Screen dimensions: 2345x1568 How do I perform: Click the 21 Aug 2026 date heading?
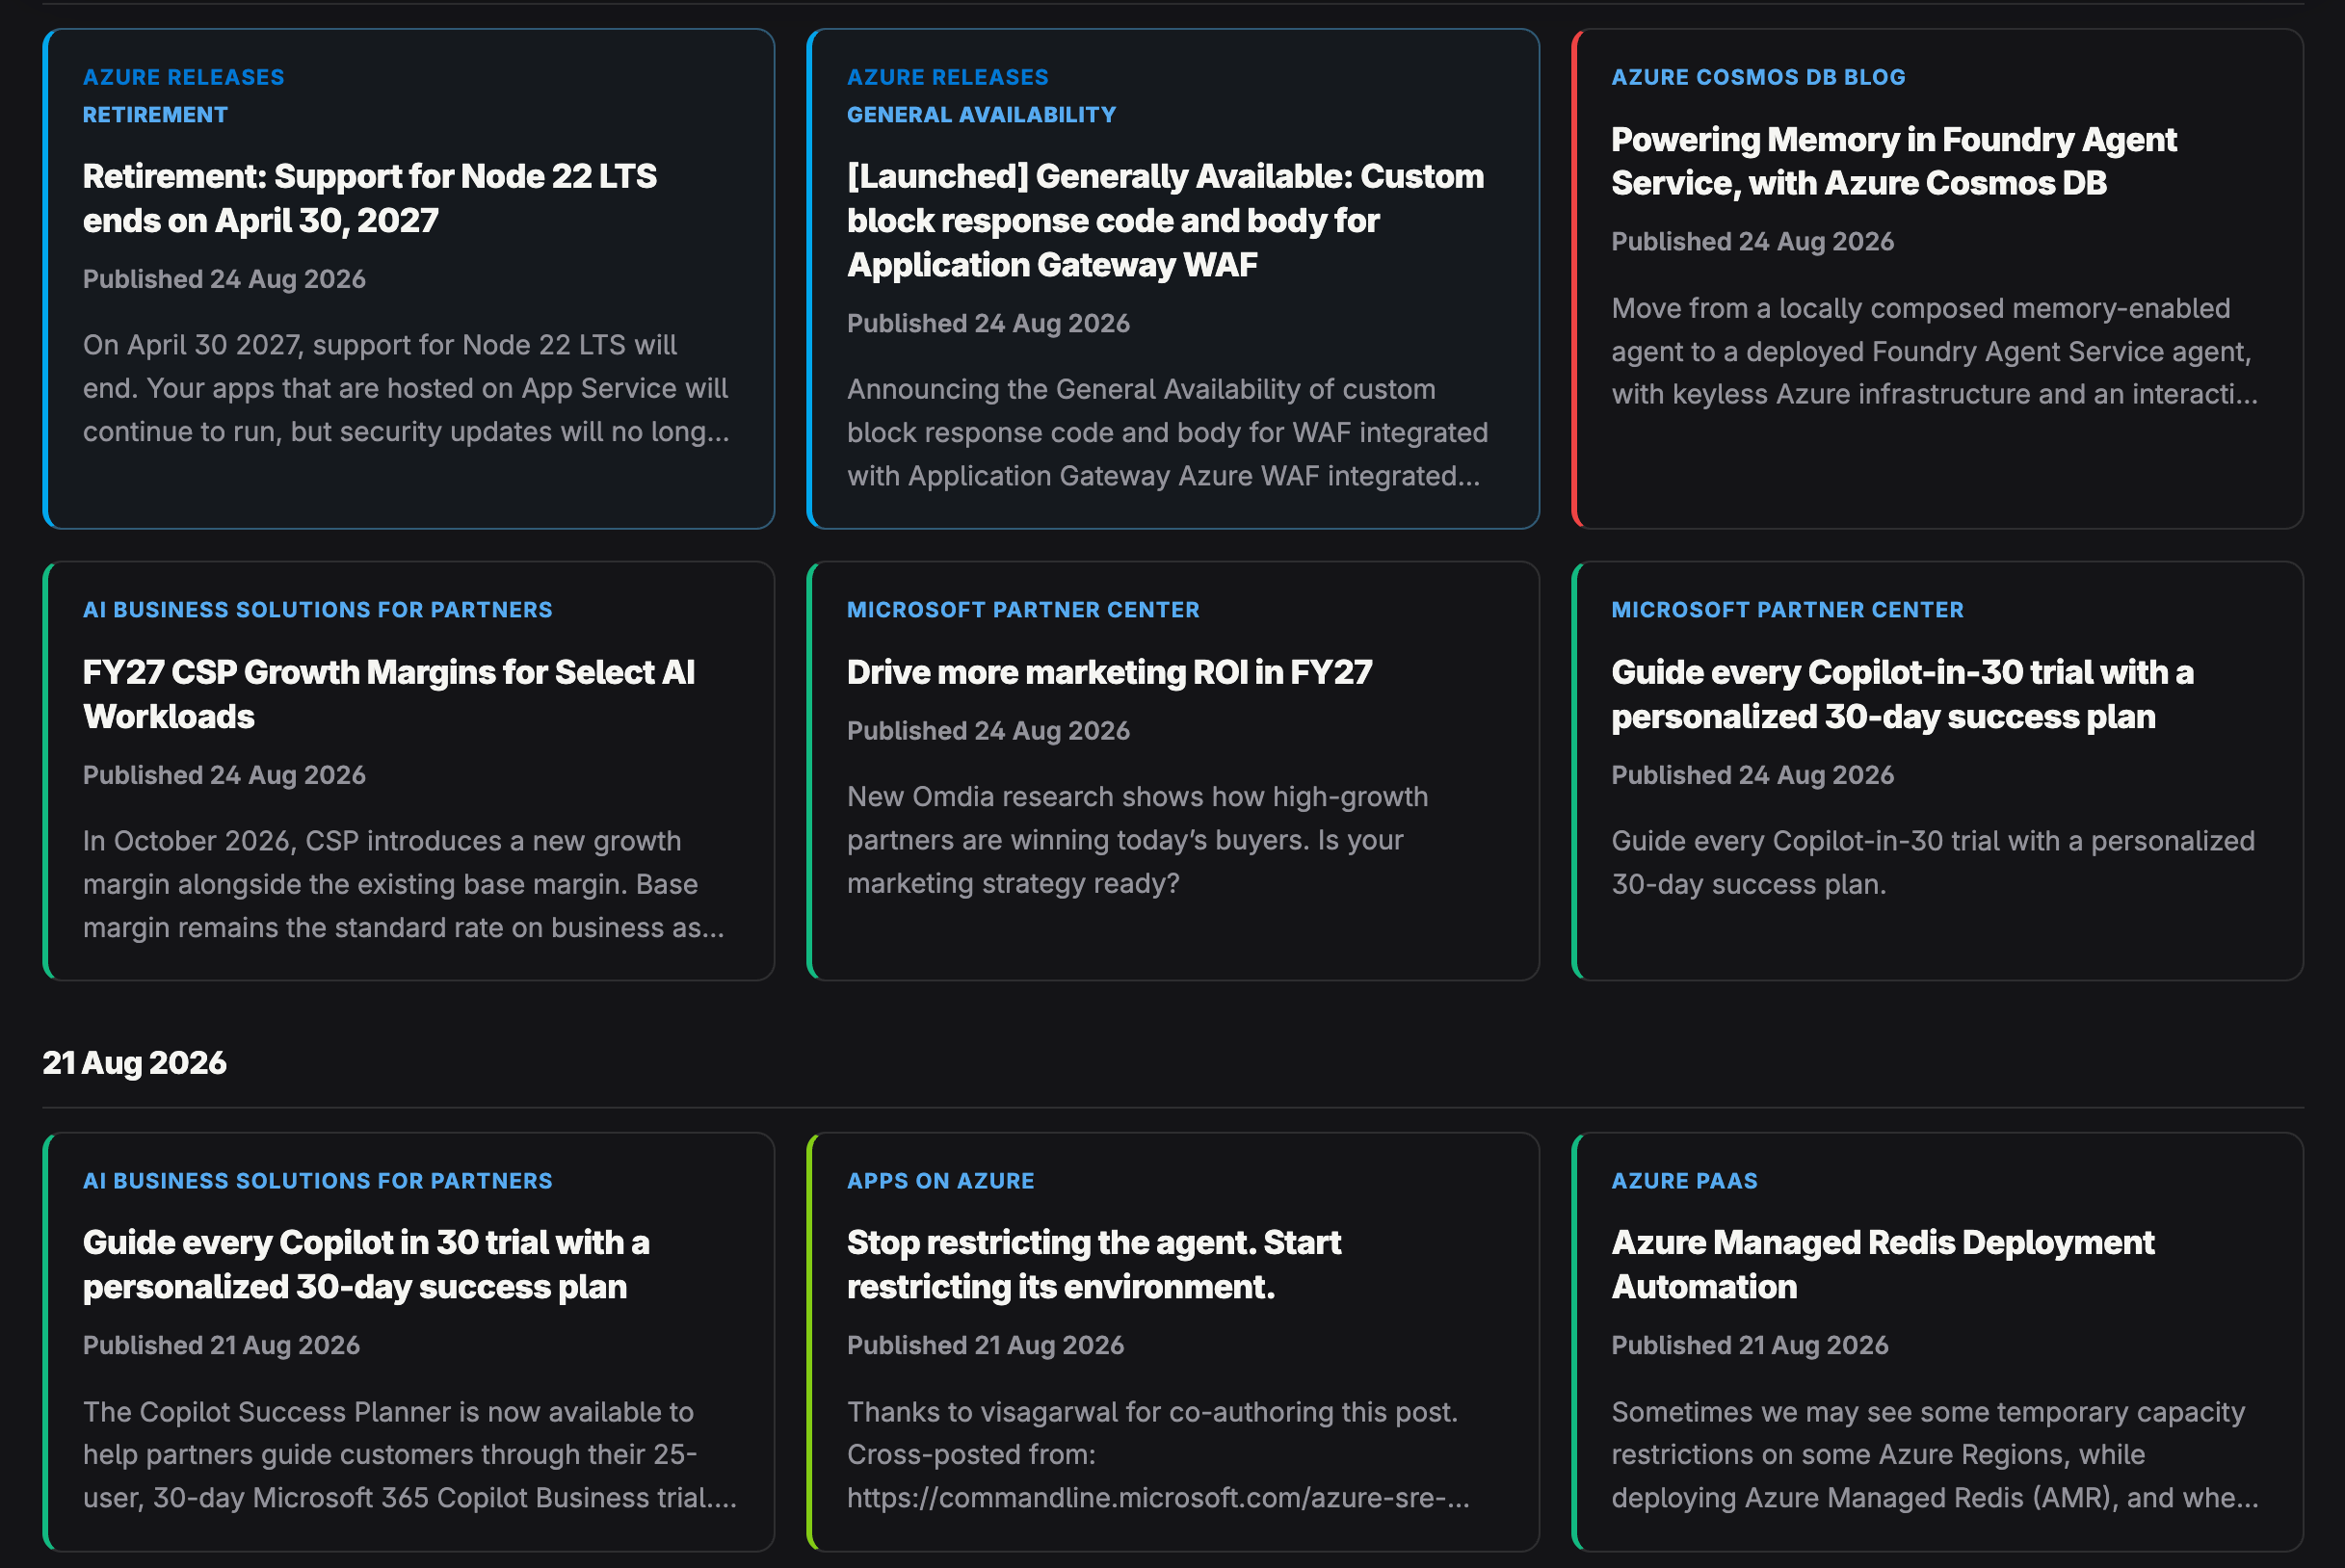click(x=134, y=1062)
